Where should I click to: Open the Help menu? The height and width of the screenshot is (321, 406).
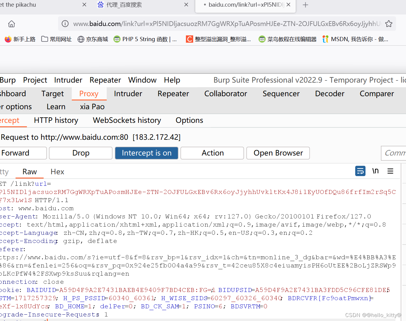tap(172, 80)
